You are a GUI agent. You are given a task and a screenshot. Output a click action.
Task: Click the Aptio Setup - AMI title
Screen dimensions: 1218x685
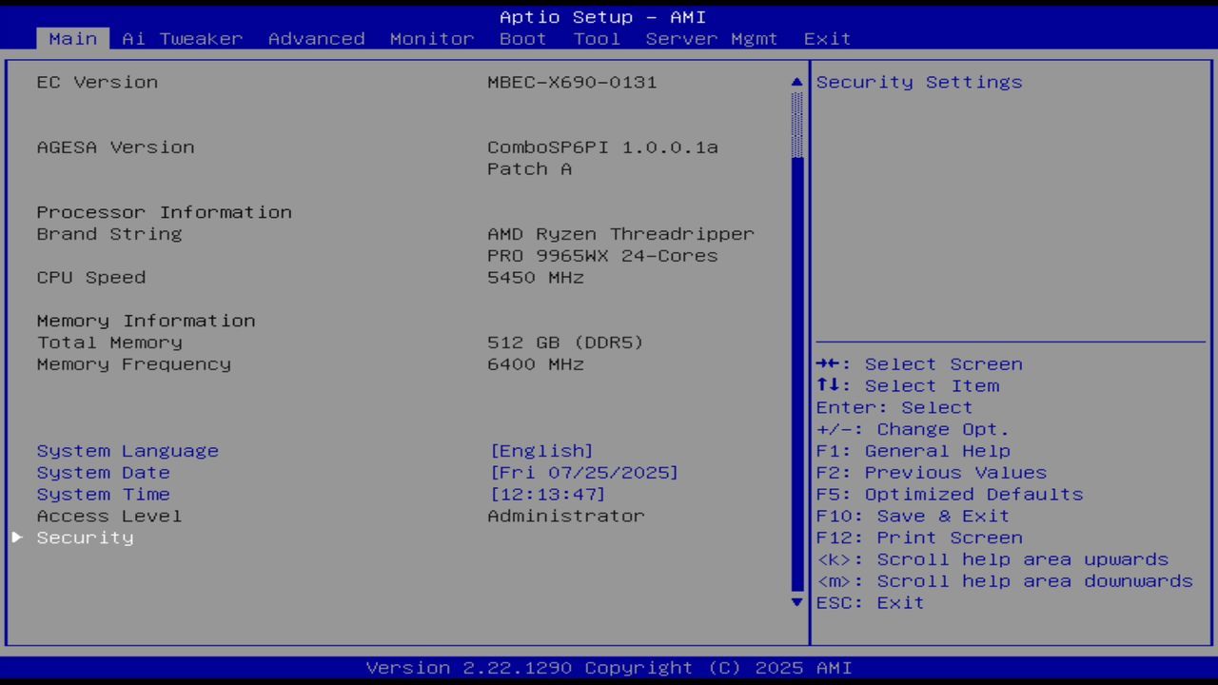click(x=603, y=17)
